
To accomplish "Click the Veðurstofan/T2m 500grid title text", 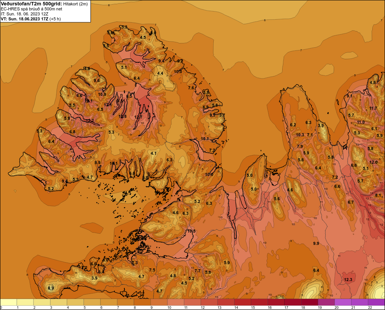I will (31, 4).
